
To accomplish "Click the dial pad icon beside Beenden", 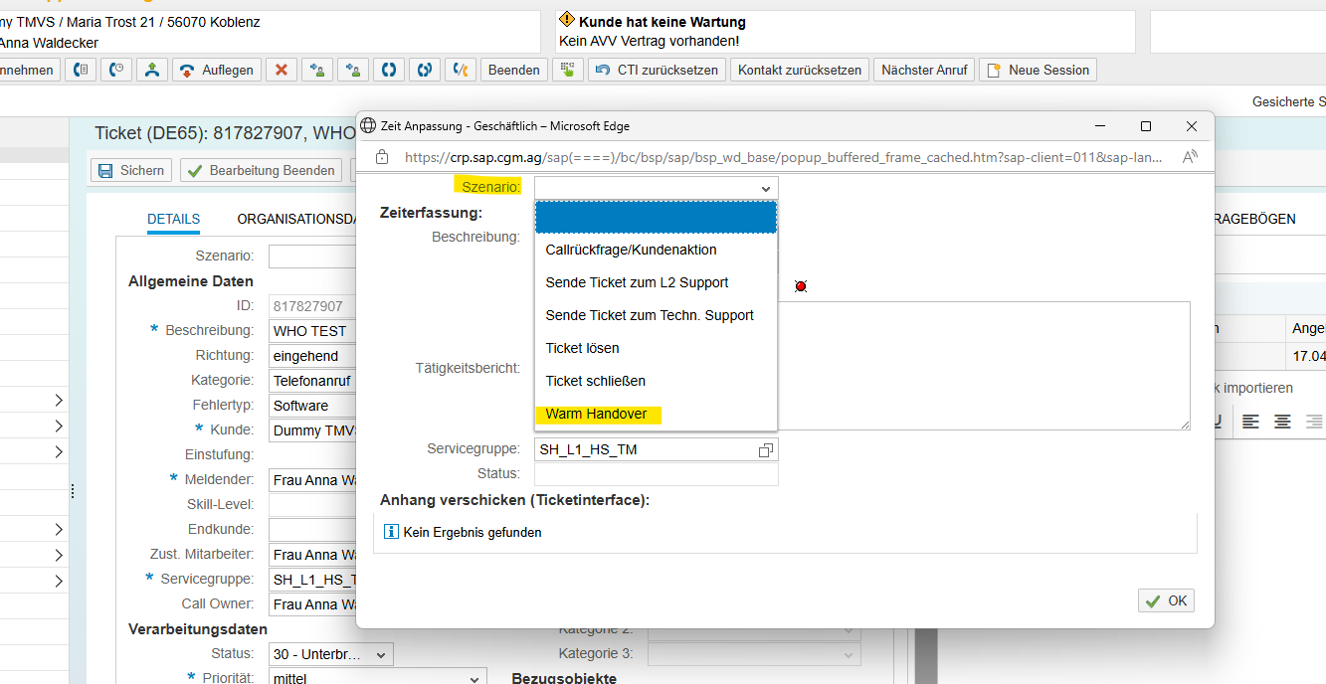I will pos(567,70).
